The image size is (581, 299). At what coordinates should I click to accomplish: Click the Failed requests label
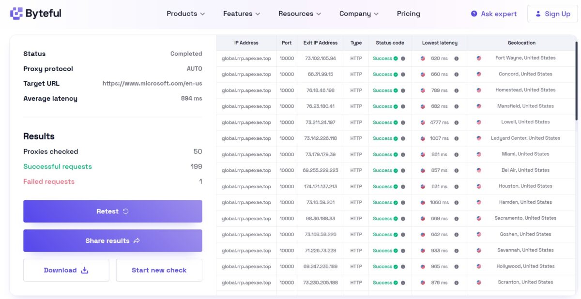tap(49, 181)
